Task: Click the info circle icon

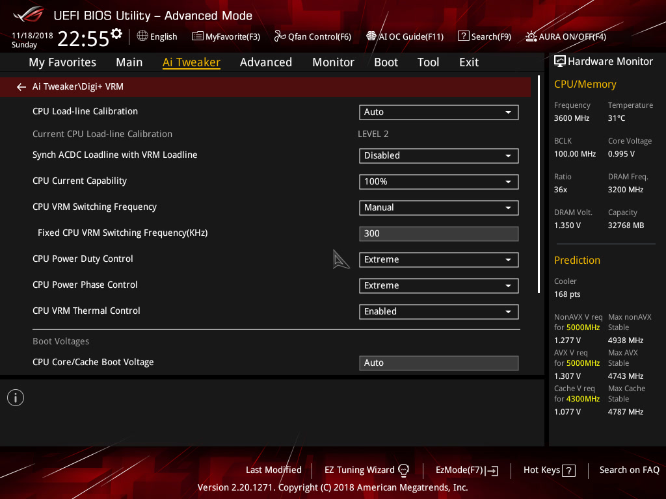Action: 16,398
